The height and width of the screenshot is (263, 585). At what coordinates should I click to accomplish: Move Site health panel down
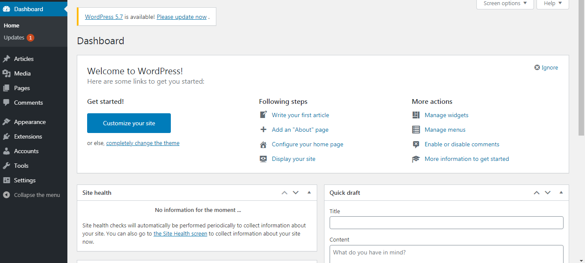296,193
